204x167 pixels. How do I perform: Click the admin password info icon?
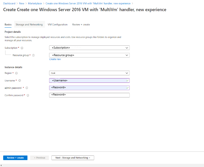click(27, 88)
